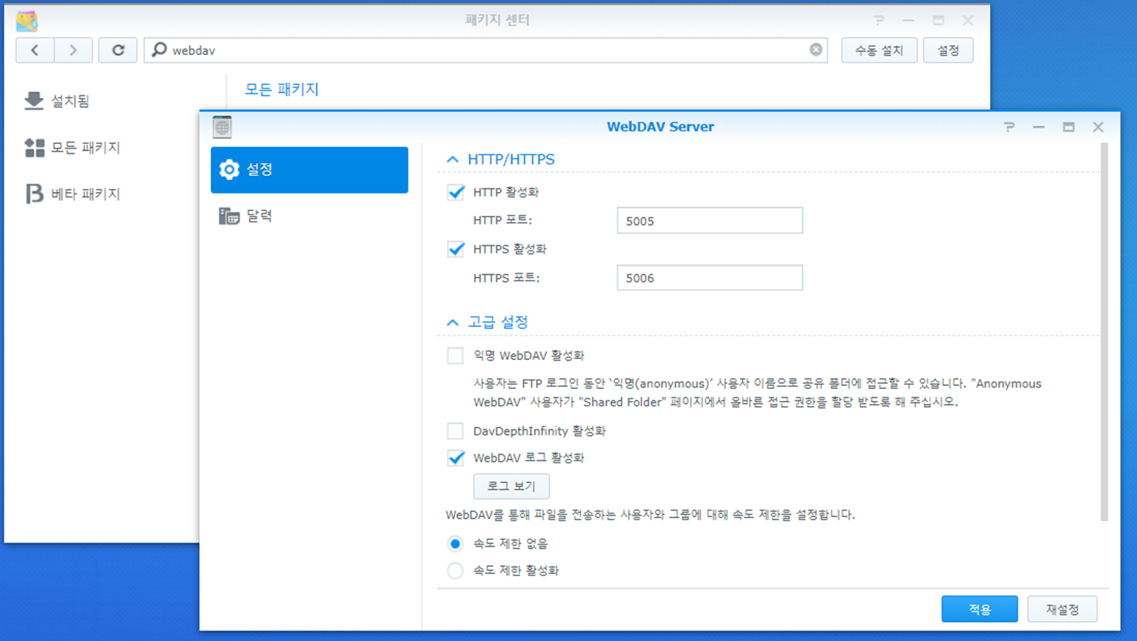Click the 모든 패키지 heading
Viewport: 1137px width, 641px height.
pyautogui.click(x=282, y=90)
